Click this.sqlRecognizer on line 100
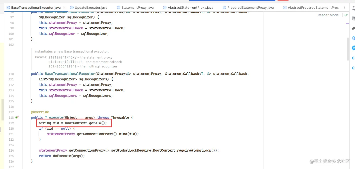The height and width of the screenshot is (169, 355). (x=57, y=34)
